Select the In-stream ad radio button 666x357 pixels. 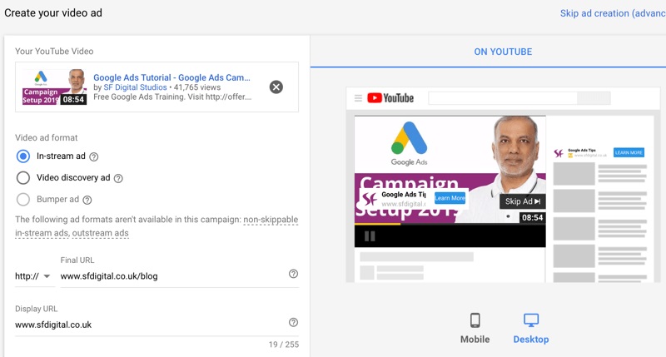pyautogui.click(x=23, y=156)
